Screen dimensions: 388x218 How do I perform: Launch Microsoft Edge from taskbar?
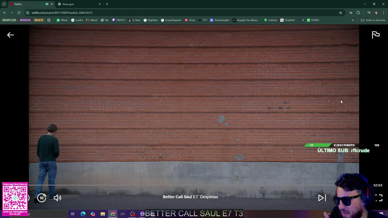pyautogui.click(x=83, y=214)
